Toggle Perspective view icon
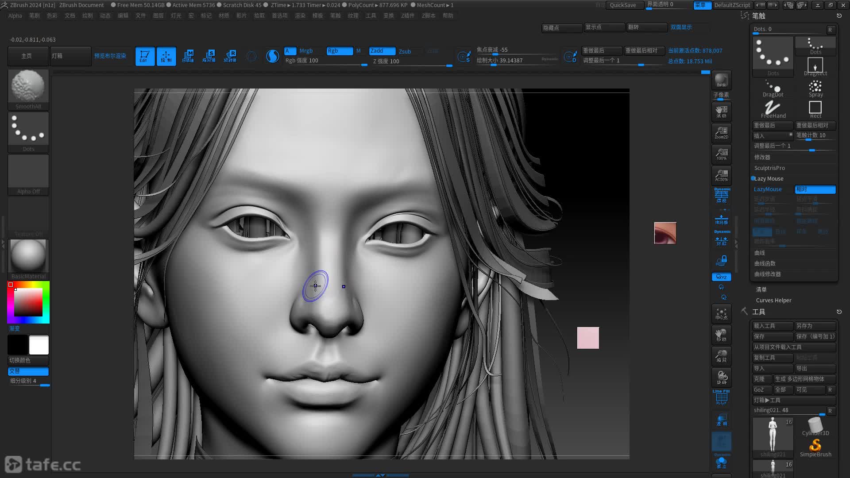The height and width of the screenshot is (478, 850). tap(721, 196)
